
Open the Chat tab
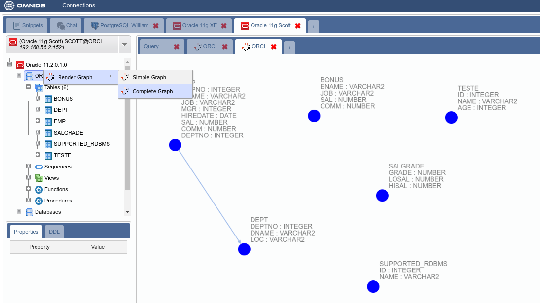click(67, 25)
